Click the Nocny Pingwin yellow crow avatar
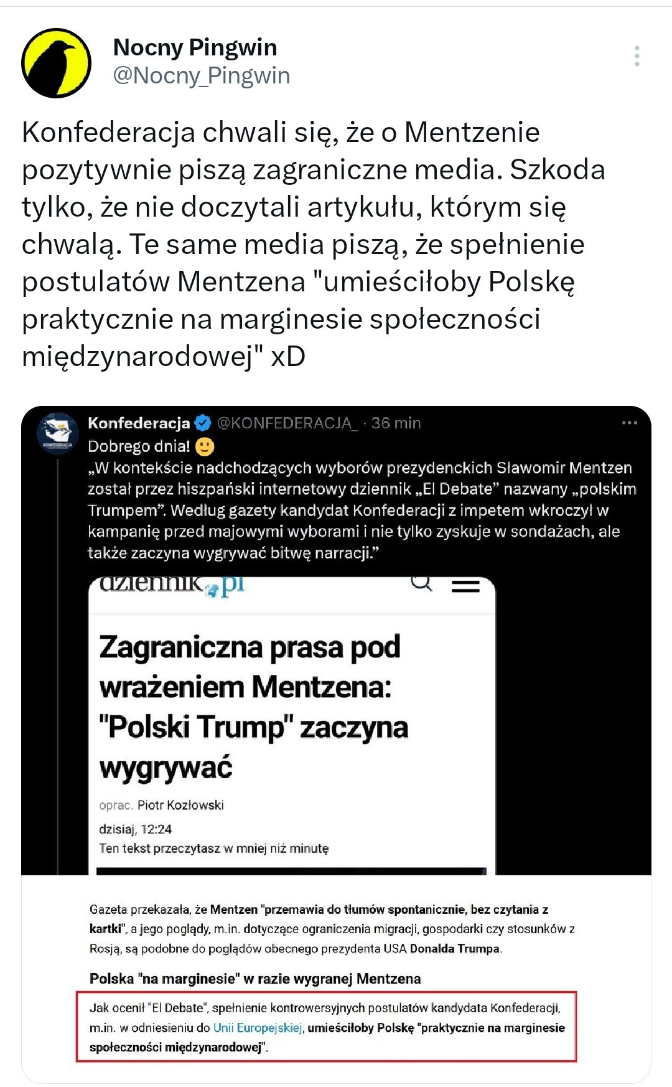Image resolution: width=672 pixels, height=1087 pixels. [x=57, y=63]
